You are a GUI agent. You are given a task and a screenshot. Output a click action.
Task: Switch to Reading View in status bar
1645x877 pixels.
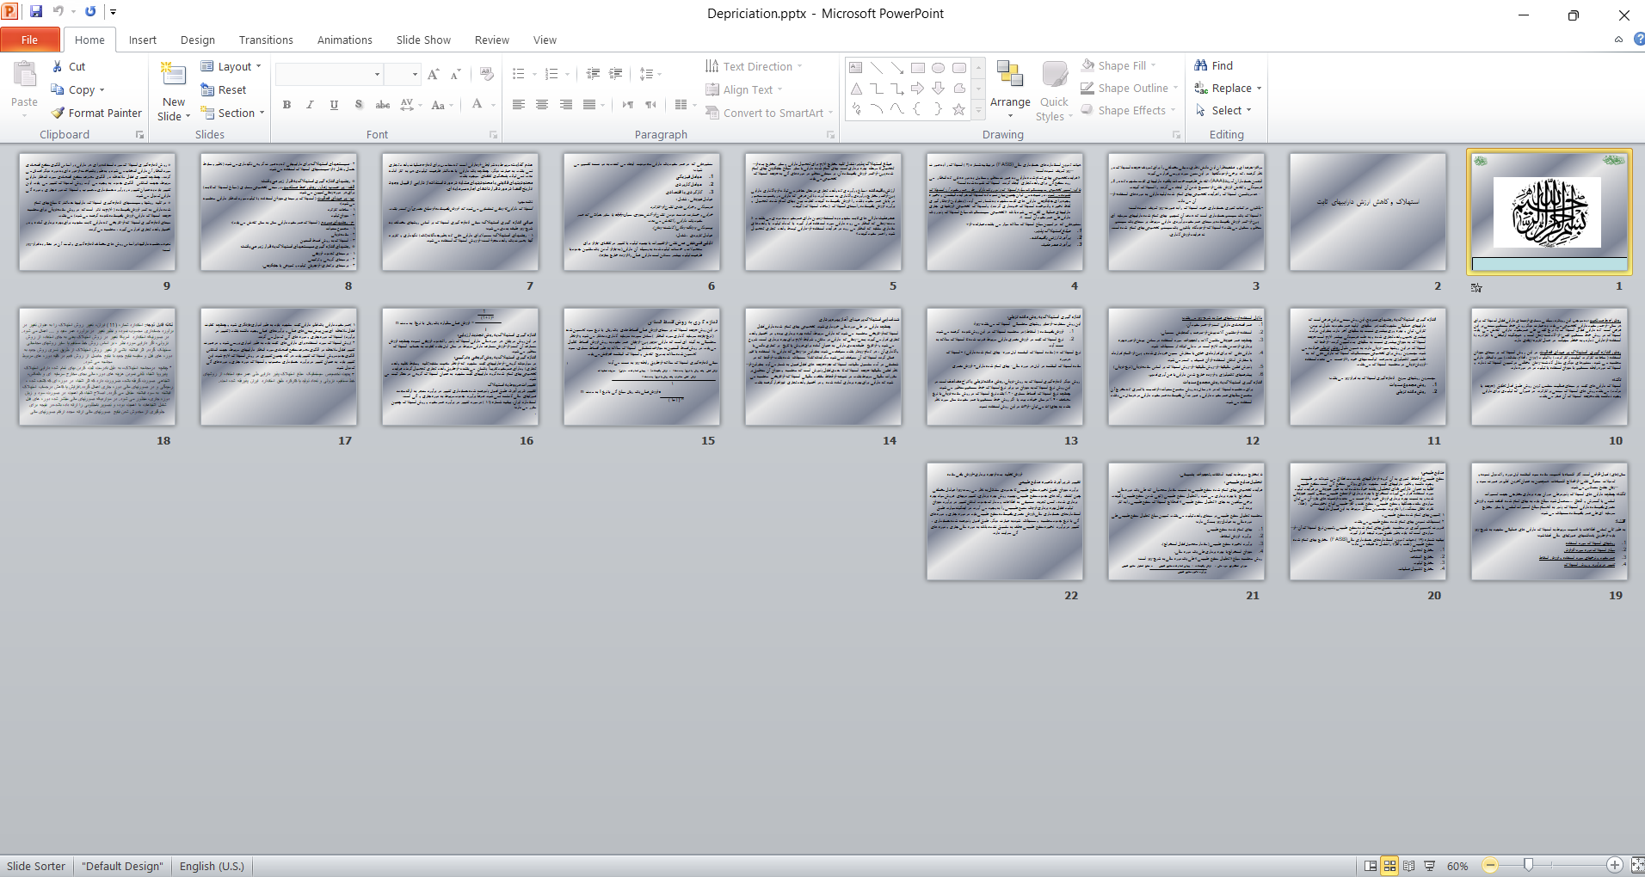(x=1408, y=866)
